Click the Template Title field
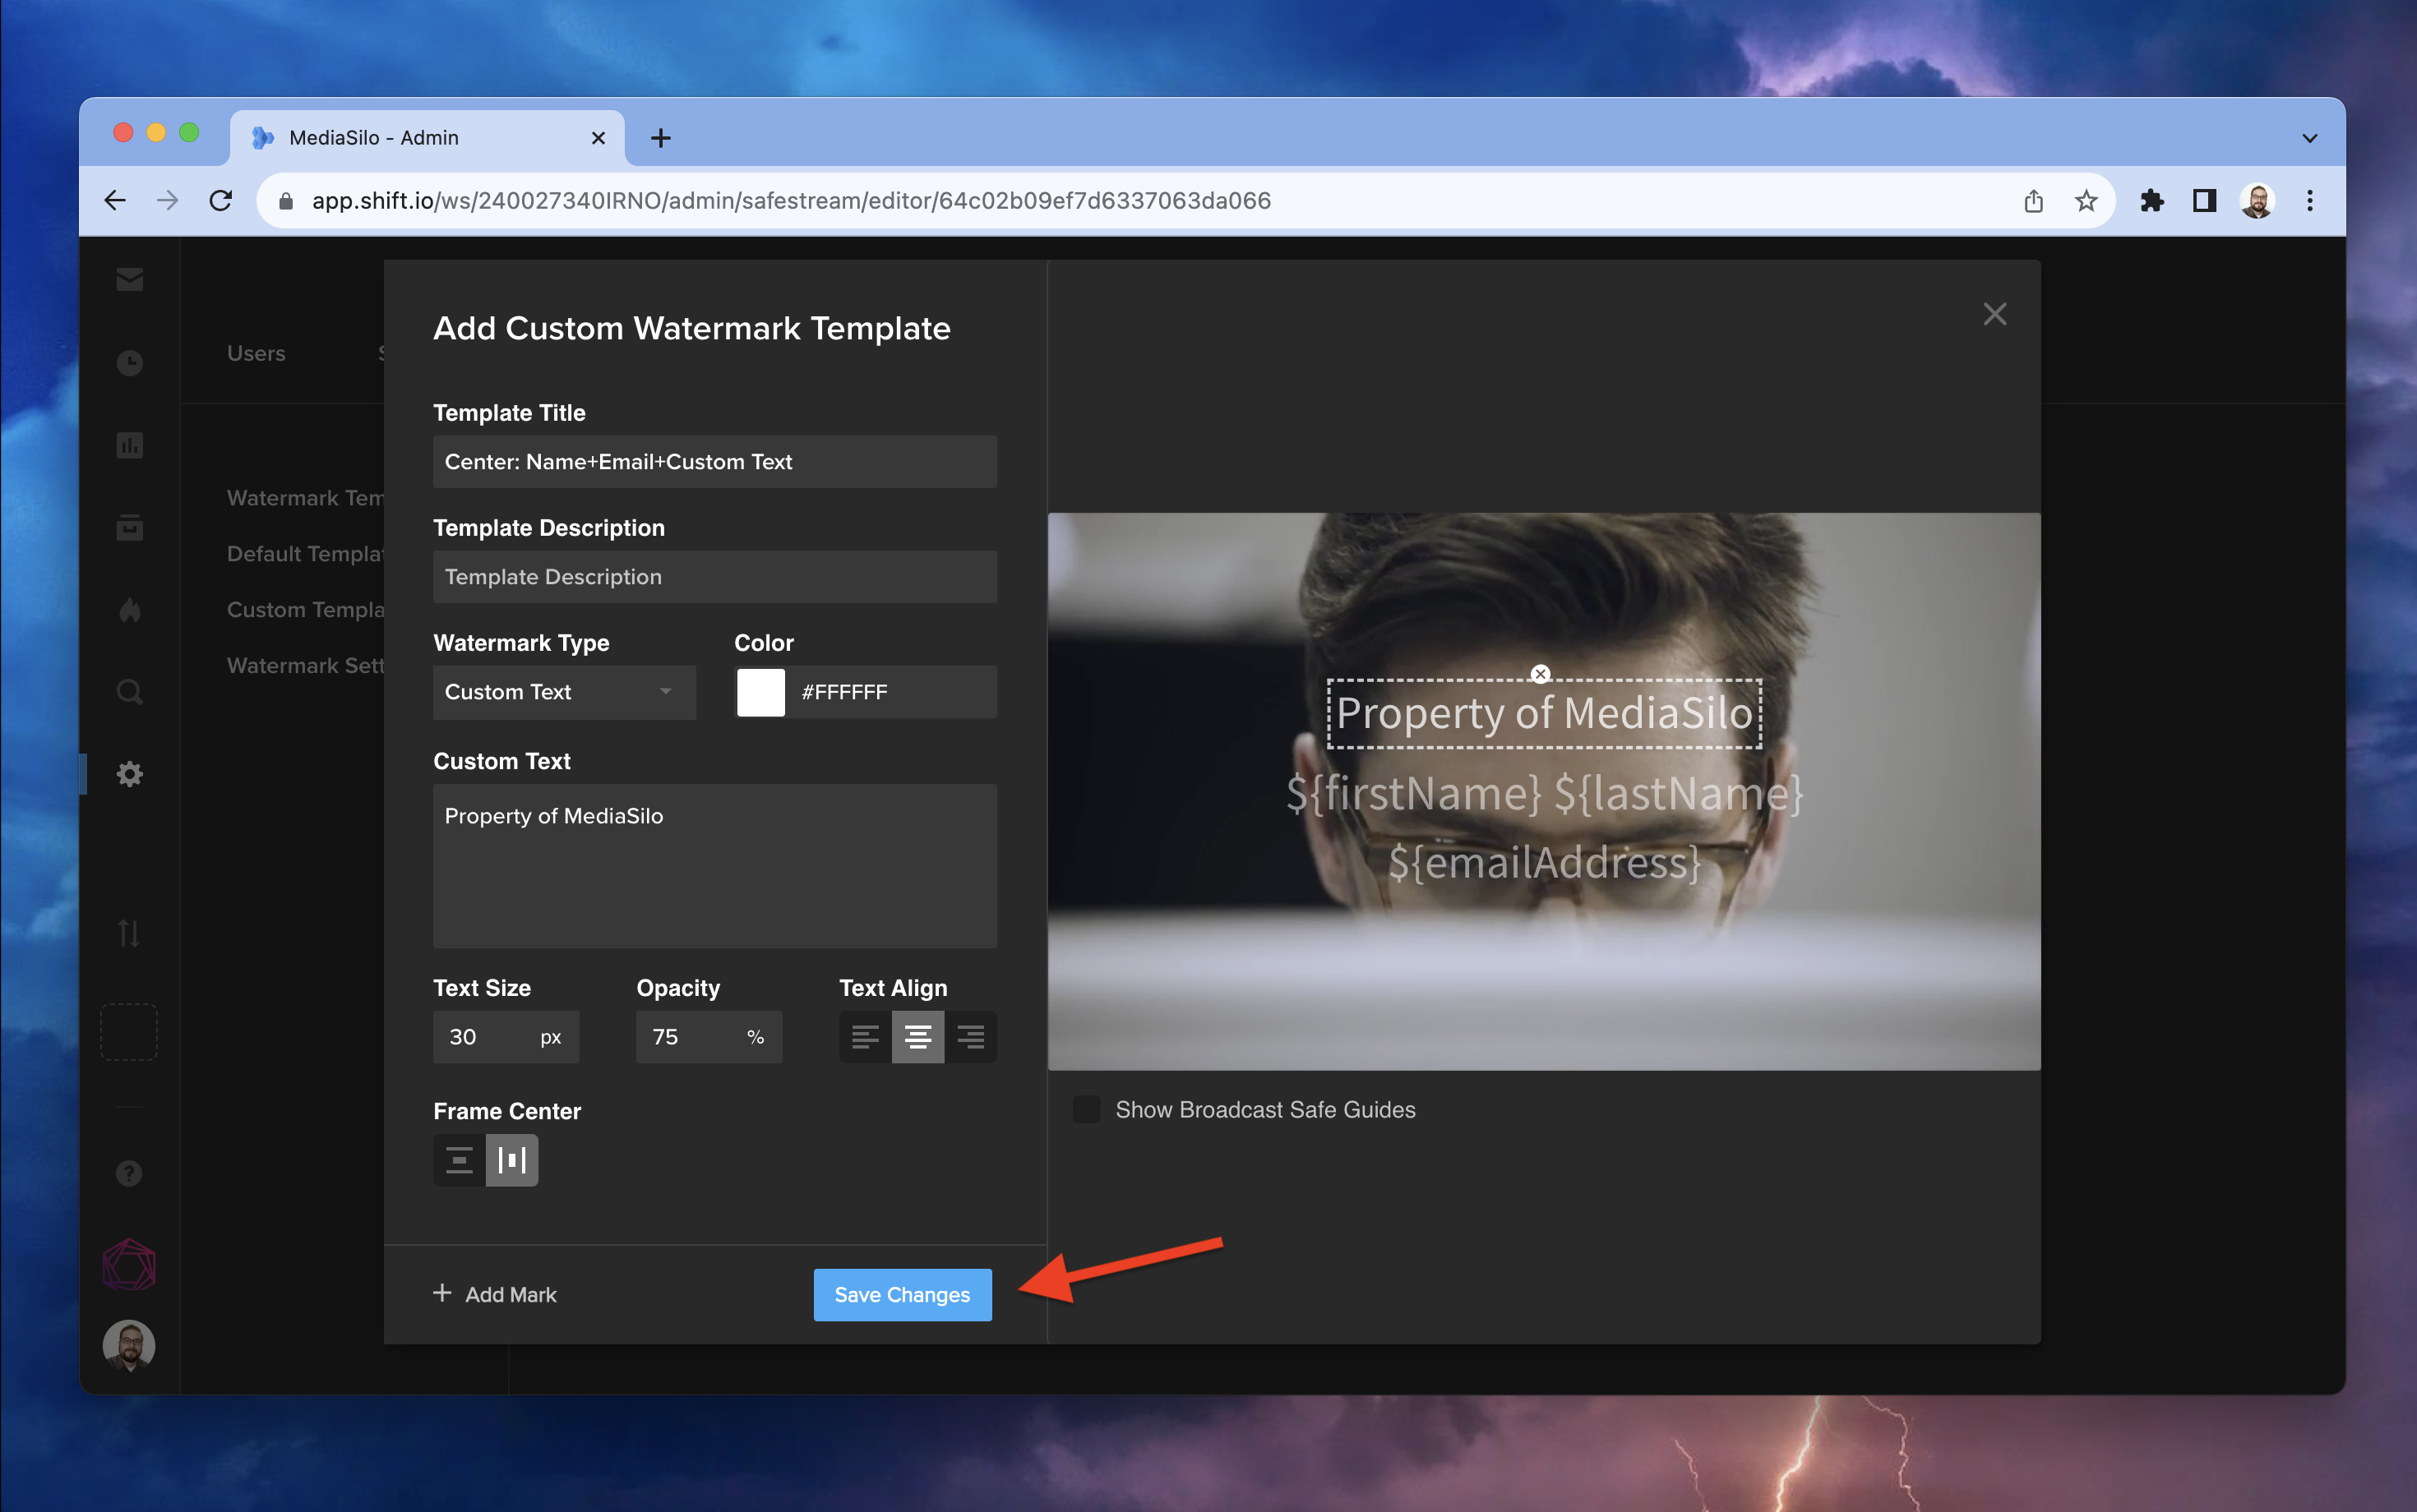 tap(714, 462)
